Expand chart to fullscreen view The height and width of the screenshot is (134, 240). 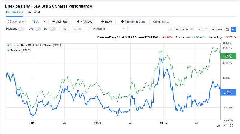point(232,126)
